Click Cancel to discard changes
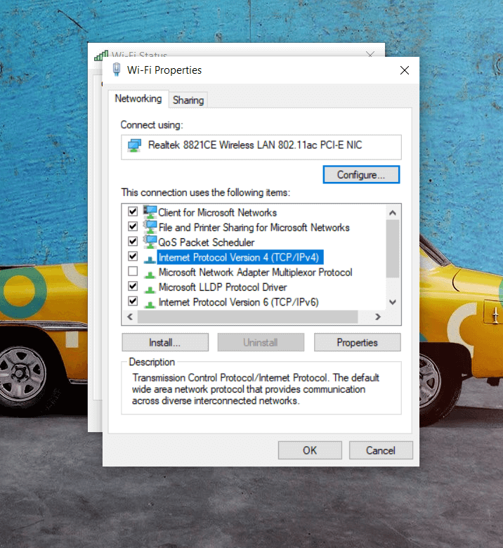 (381, 450)
